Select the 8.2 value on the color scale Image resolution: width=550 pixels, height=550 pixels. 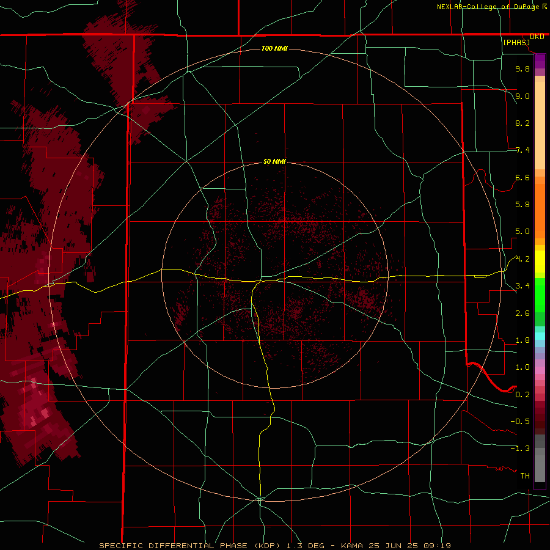522,123
